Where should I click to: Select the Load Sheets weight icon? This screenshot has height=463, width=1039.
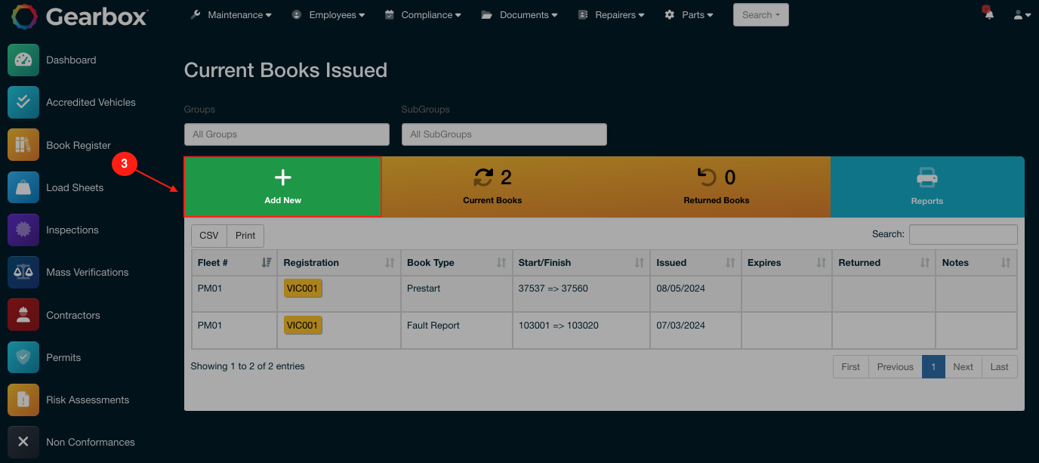pos(23,187)
